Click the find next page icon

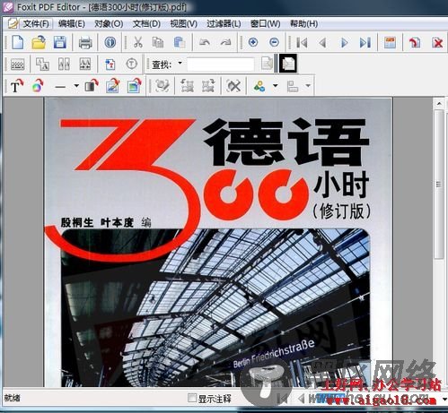coord(267,64)
